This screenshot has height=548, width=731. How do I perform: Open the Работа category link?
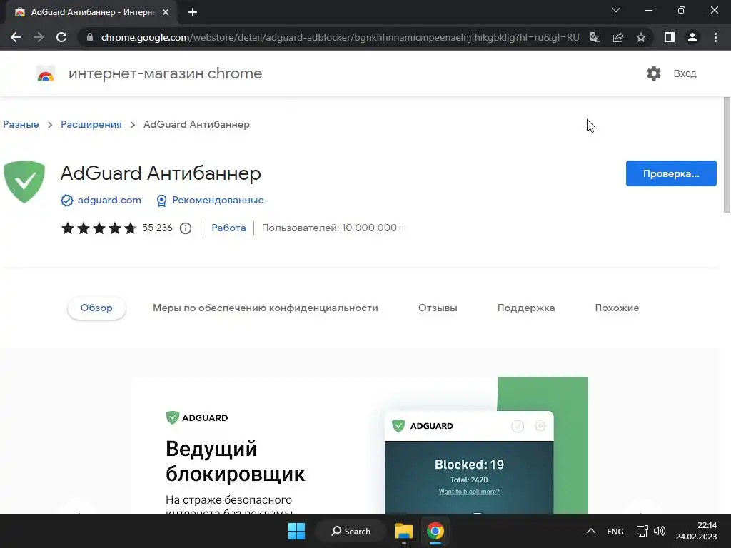coord(228,228)
